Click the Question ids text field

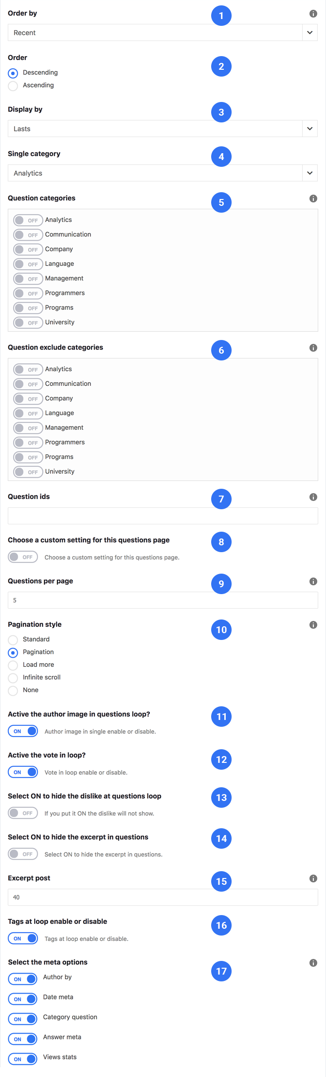[x=163, y=516]
